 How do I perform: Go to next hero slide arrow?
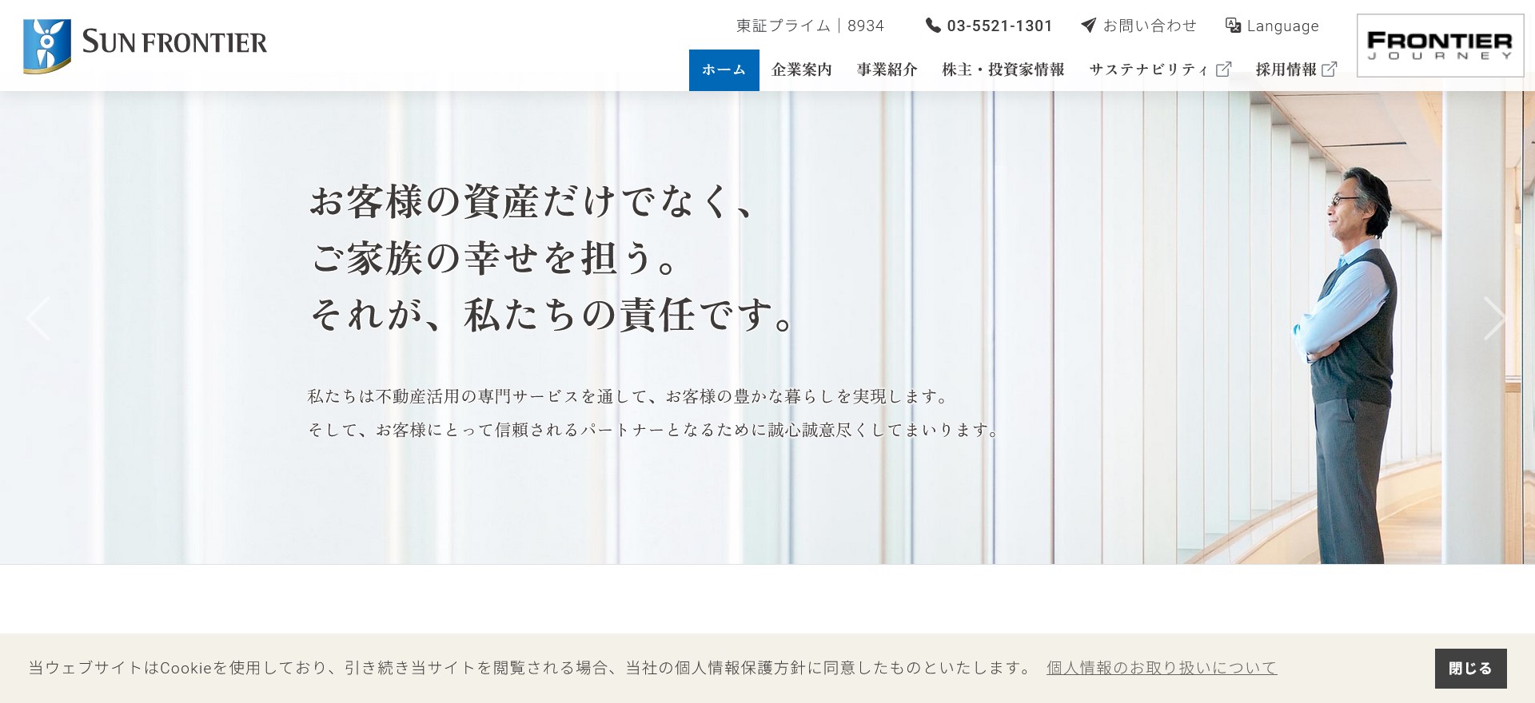click(x=1494, y=319)
